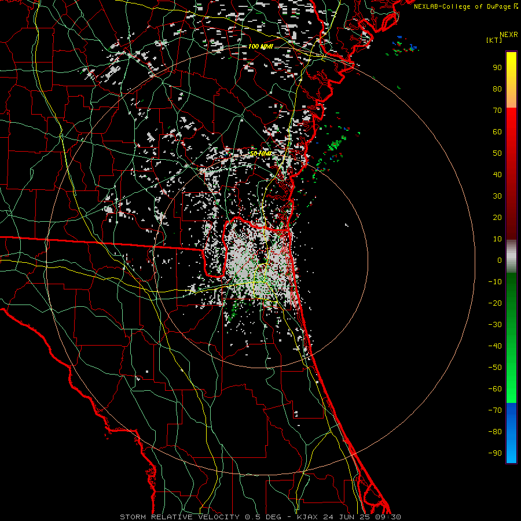Click the 50 value on velocity scale

(x=497, y=153)
